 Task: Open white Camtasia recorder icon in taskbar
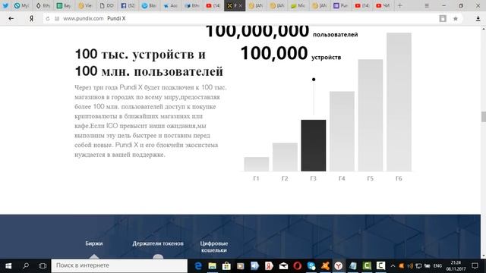click(381, 265)
